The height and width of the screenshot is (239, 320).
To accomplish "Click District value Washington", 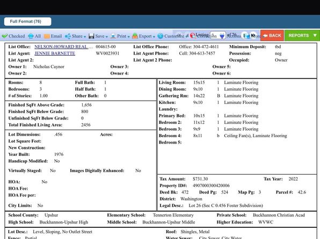I will pyautogui.click(x=191, y=199).
